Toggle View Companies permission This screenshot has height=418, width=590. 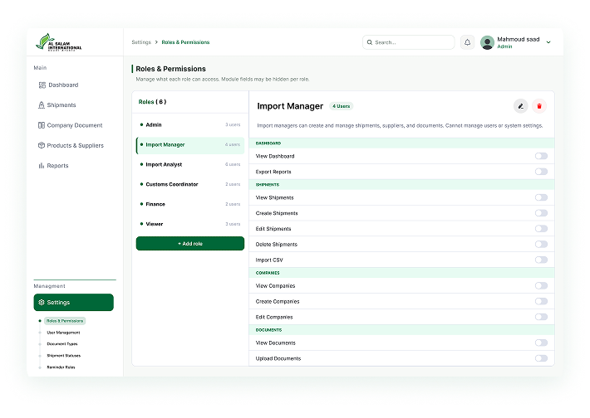[541, 286]
